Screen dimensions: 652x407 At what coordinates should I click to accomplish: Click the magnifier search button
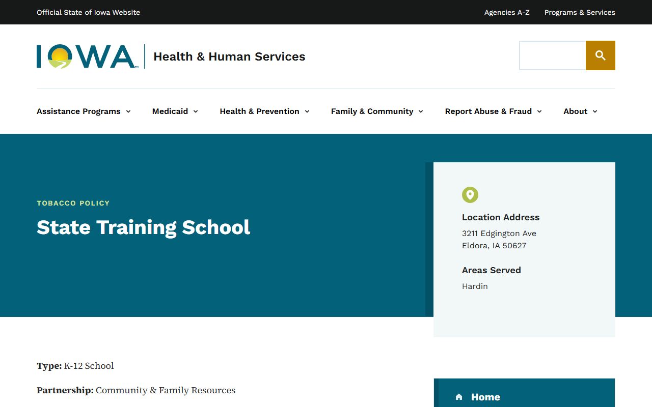pyautogui.click(x=601, y=55)
